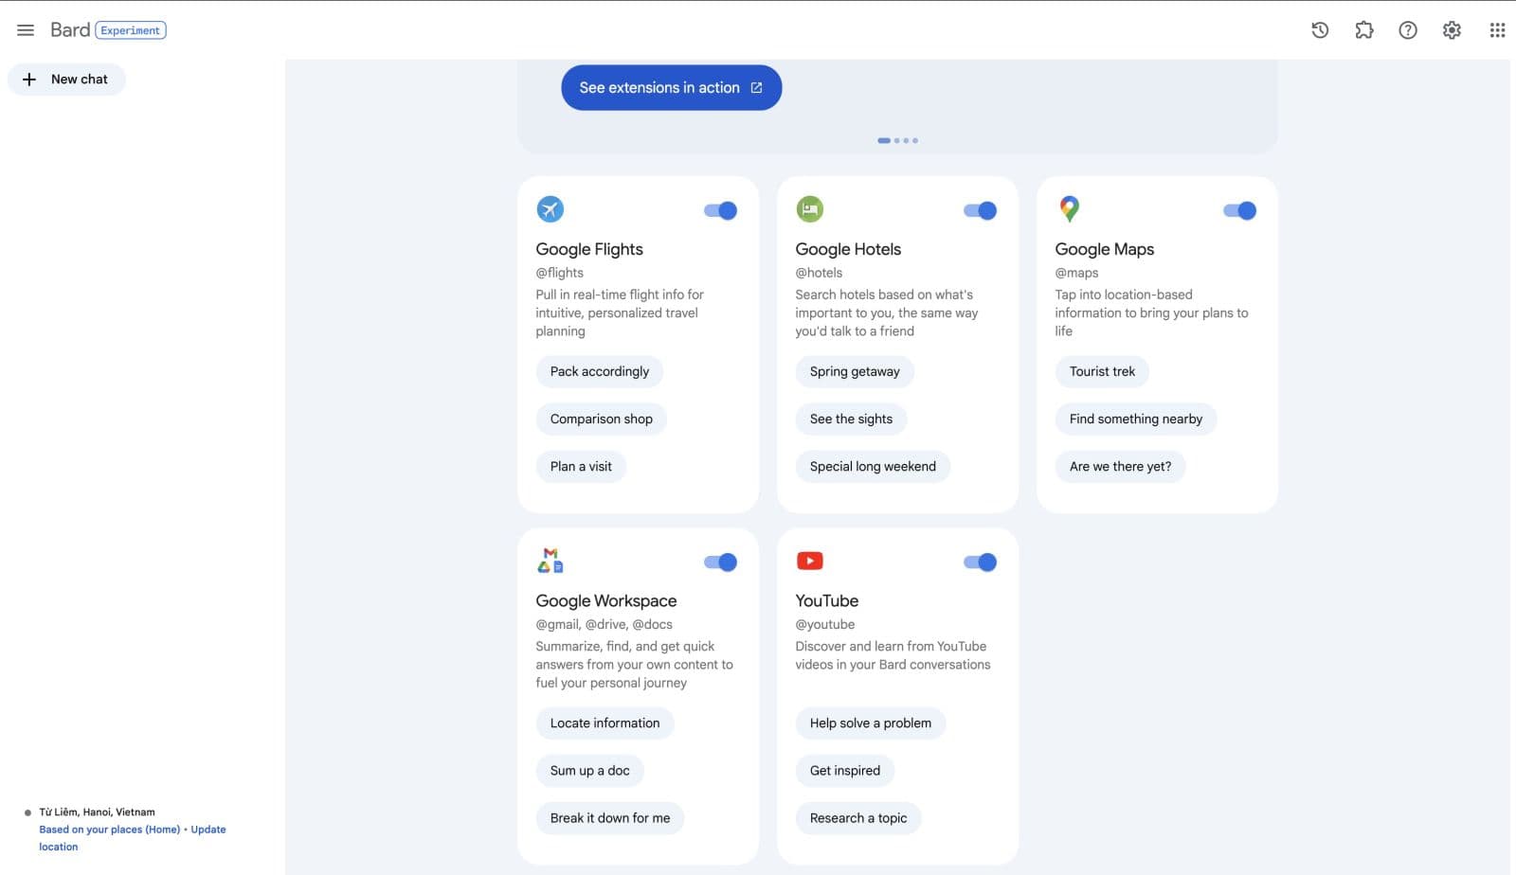This screenshot has height=875, width=1516.
Task: Toggle off the Google Hotels extension
Action: 981,209
